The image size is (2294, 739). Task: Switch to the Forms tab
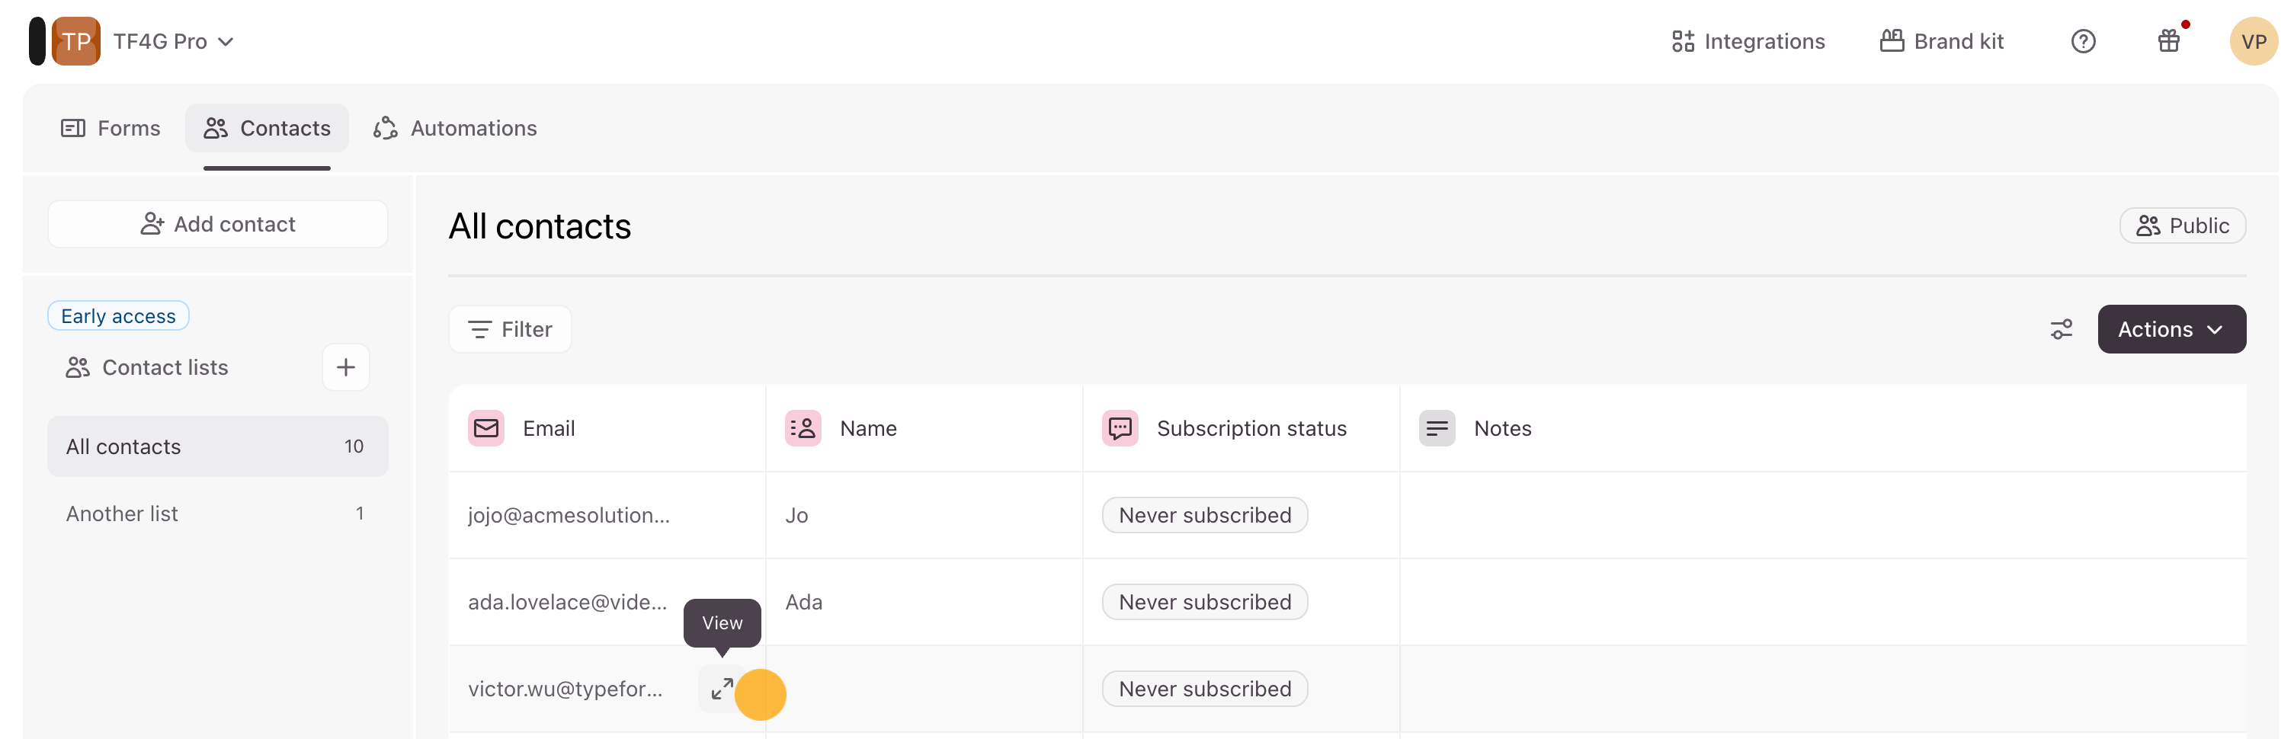click(x=111, y=128)
